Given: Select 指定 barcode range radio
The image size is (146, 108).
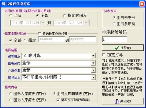Looking at the screenshot, I should click(x=25, y=40).
